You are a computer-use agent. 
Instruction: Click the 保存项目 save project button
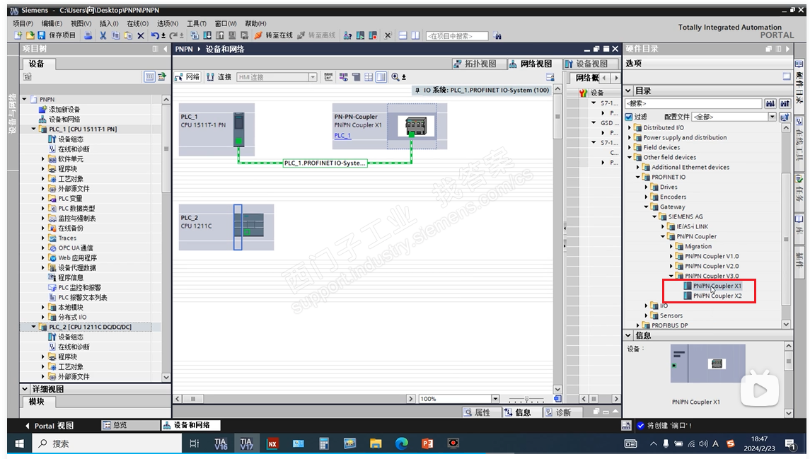coord(57,35)
